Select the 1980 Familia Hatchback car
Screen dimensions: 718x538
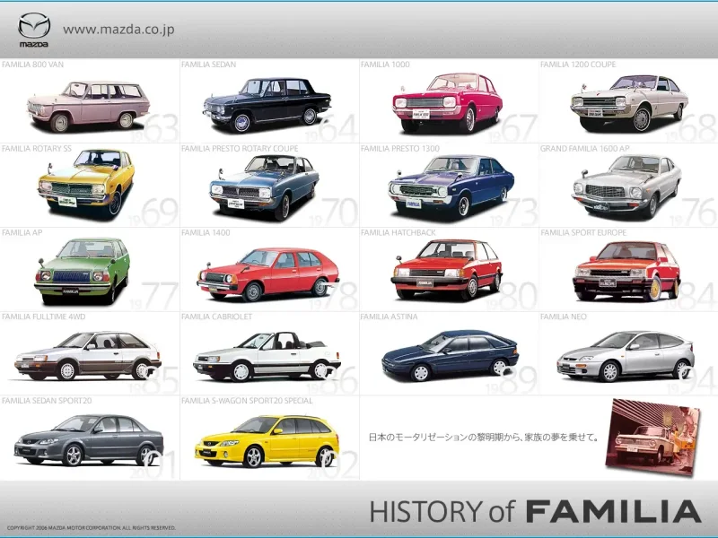pos(446,270)
